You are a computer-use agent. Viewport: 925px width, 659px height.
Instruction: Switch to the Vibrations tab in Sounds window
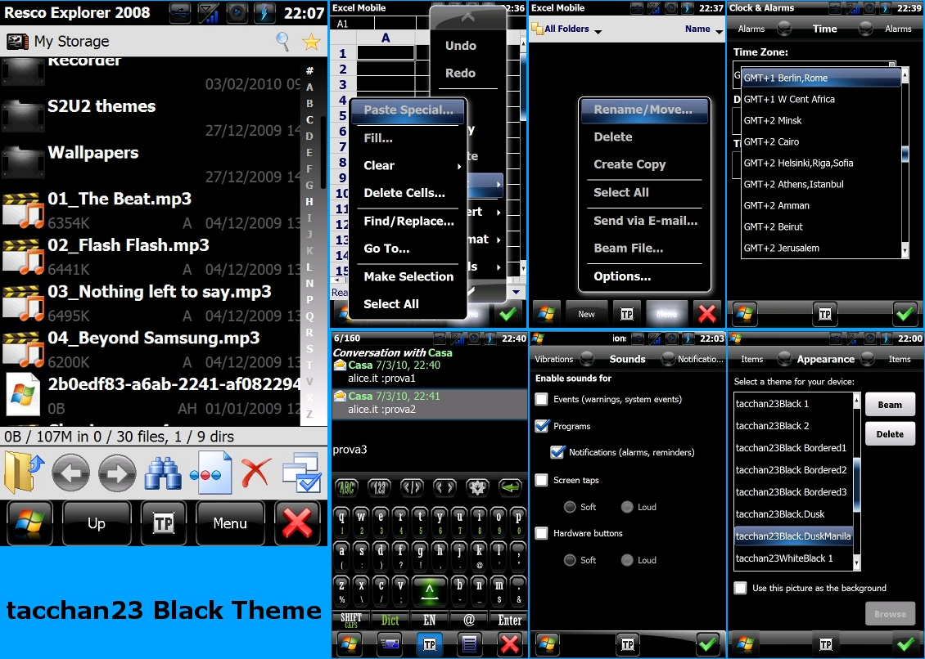[x=553, y=359]
